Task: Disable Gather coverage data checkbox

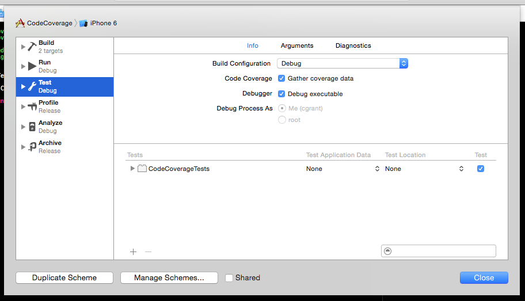Action: 281,78
